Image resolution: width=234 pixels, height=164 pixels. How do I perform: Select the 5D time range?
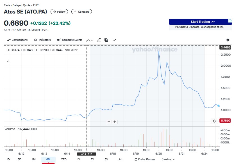[19, 159]
